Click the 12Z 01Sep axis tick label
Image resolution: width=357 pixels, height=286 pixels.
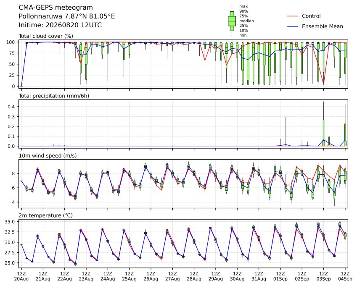click(x=280, y=276)
